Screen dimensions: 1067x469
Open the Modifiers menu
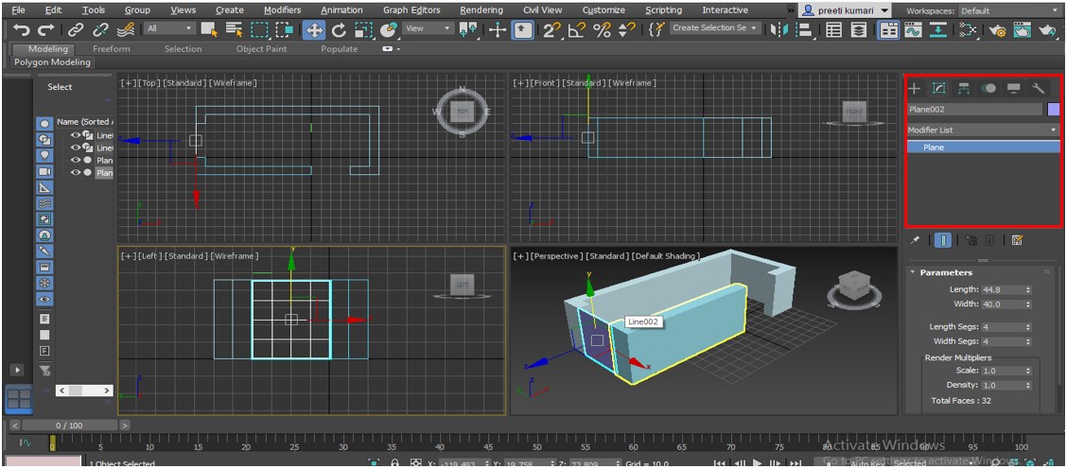[282, 10]
